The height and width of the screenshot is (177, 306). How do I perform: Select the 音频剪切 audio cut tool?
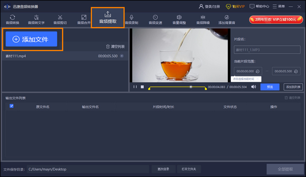click(60, 20)
